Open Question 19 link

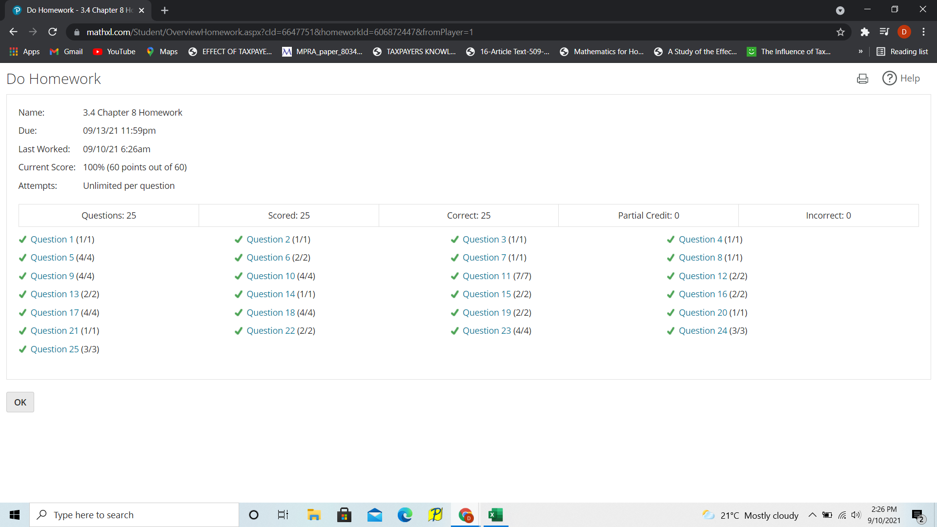tap(487, 313)
